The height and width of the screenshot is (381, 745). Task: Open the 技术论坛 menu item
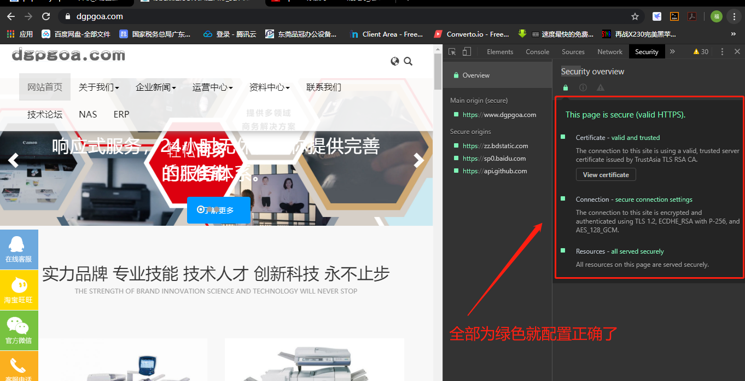[x=45, y=114]
